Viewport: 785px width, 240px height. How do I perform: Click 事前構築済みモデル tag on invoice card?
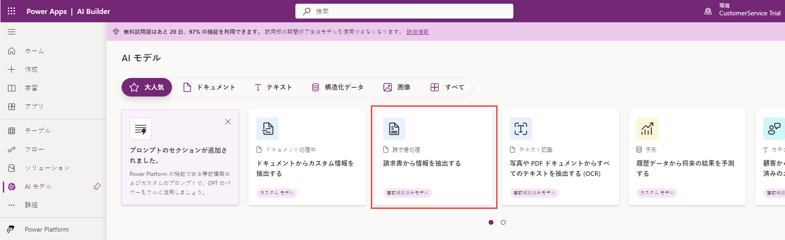tap(407, 193)
